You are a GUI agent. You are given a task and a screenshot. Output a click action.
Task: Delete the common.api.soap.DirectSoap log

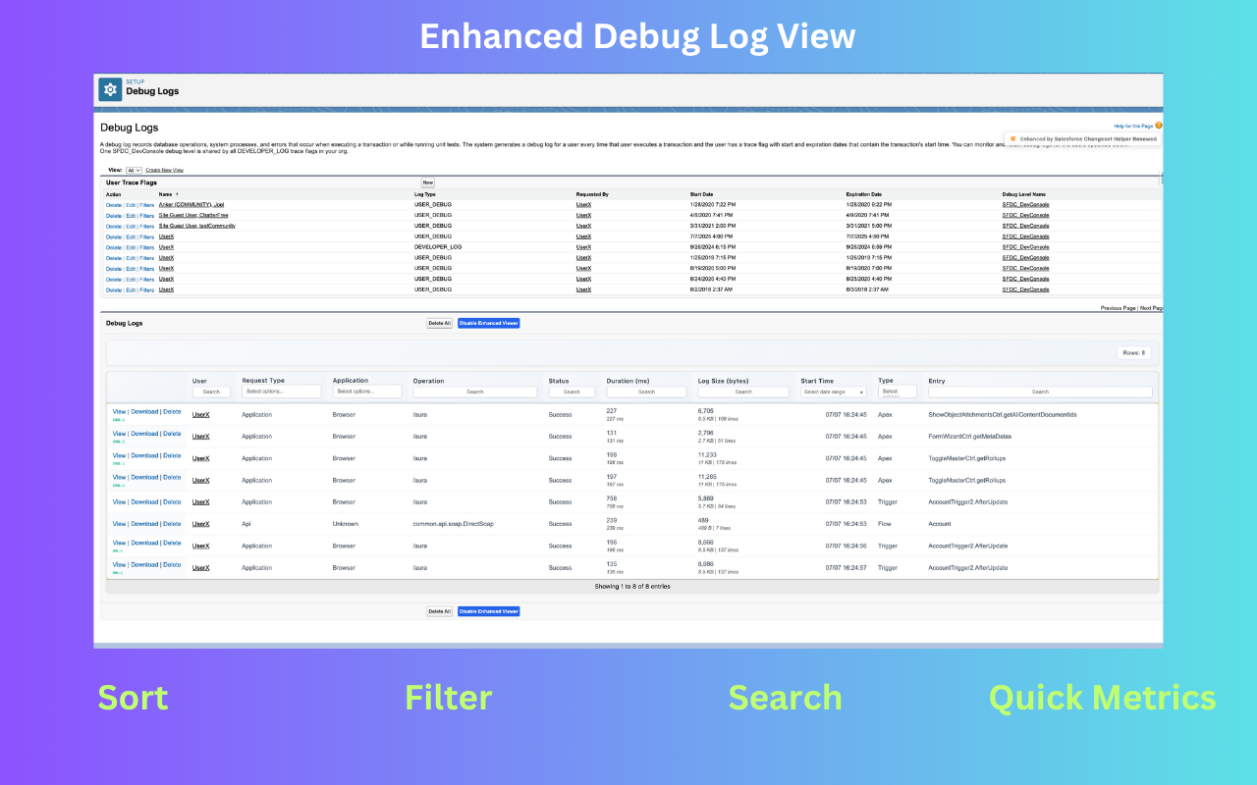(172, 523)
